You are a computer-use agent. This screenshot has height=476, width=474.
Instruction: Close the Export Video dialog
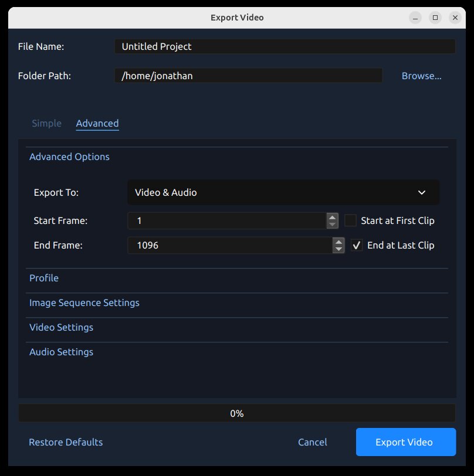pos(455,18)
